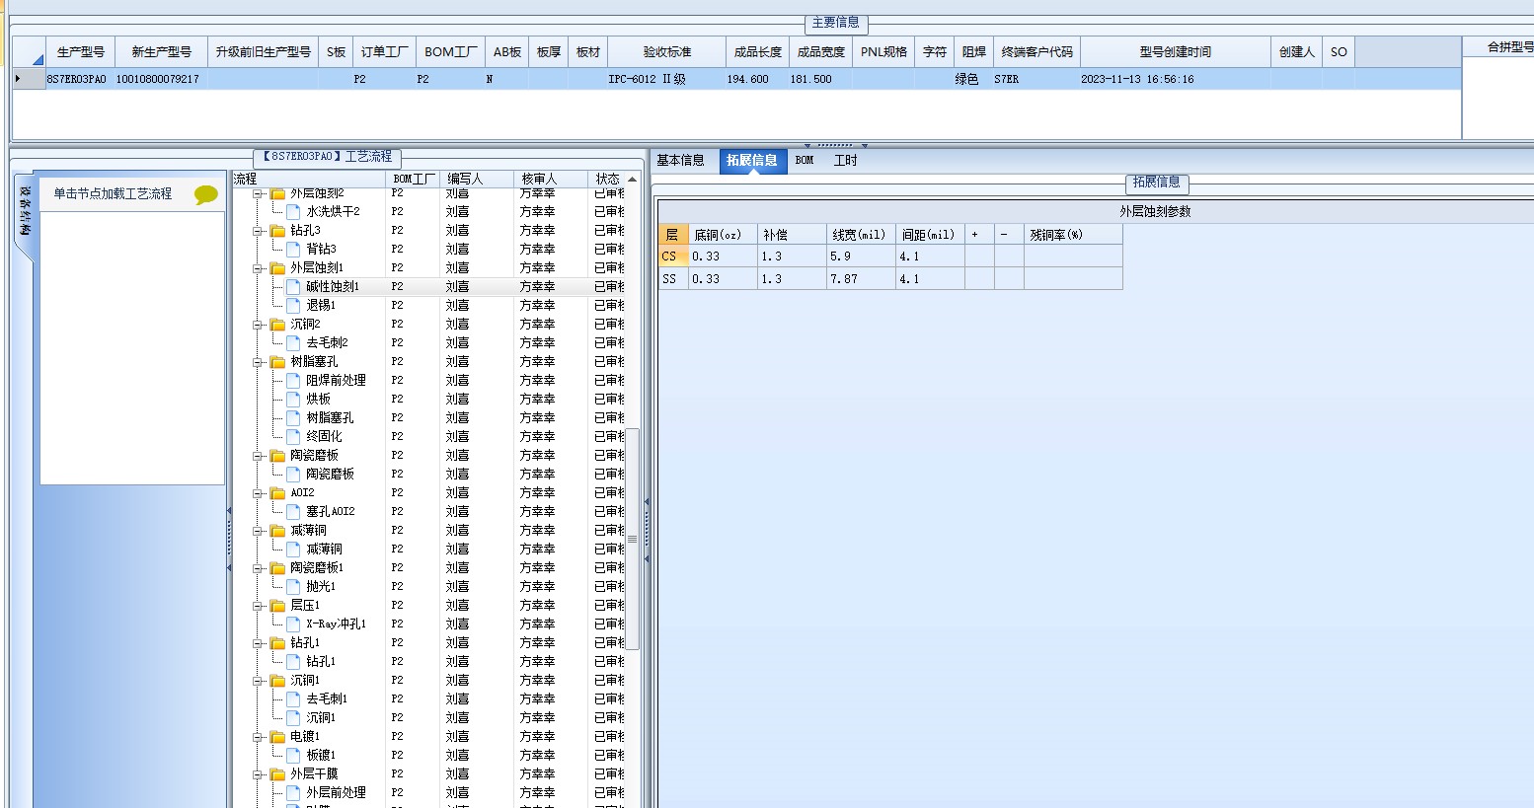
Task: Open the 基本信息 tab
Action: (x=680, y=160)
